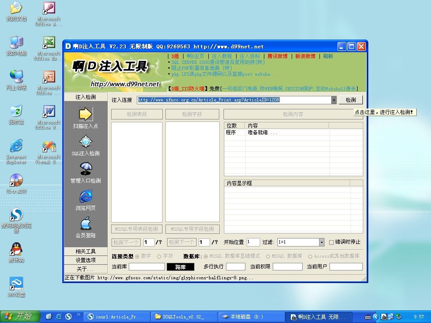Select MSSQL 数据库显错模式 radio
This screenshot has height=323, width=431.
pos(206,256)
